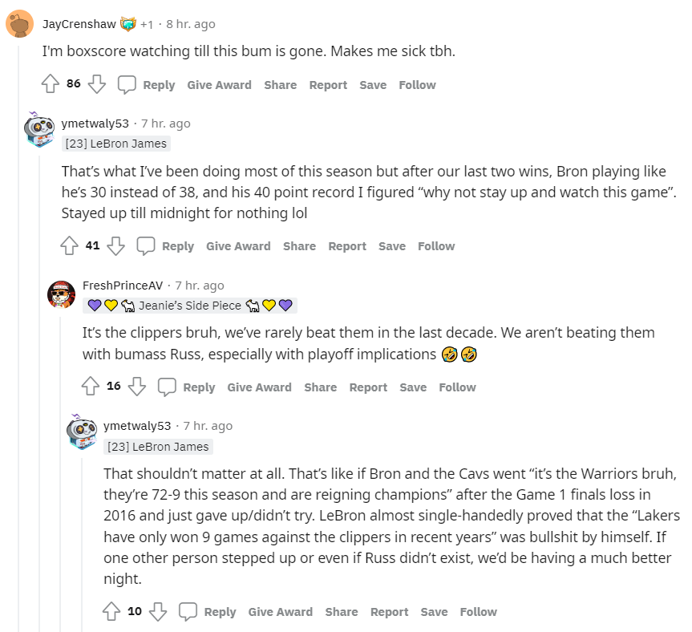Screen dimensions: 692x632
Task: Upvote ymetwaly53's comment with 10 points
Action: 111,611
